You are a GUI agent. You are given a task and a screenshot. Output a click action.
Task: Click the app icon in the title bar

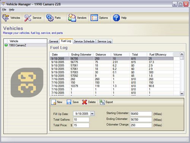pyautogui.click(x=3, y=4)
